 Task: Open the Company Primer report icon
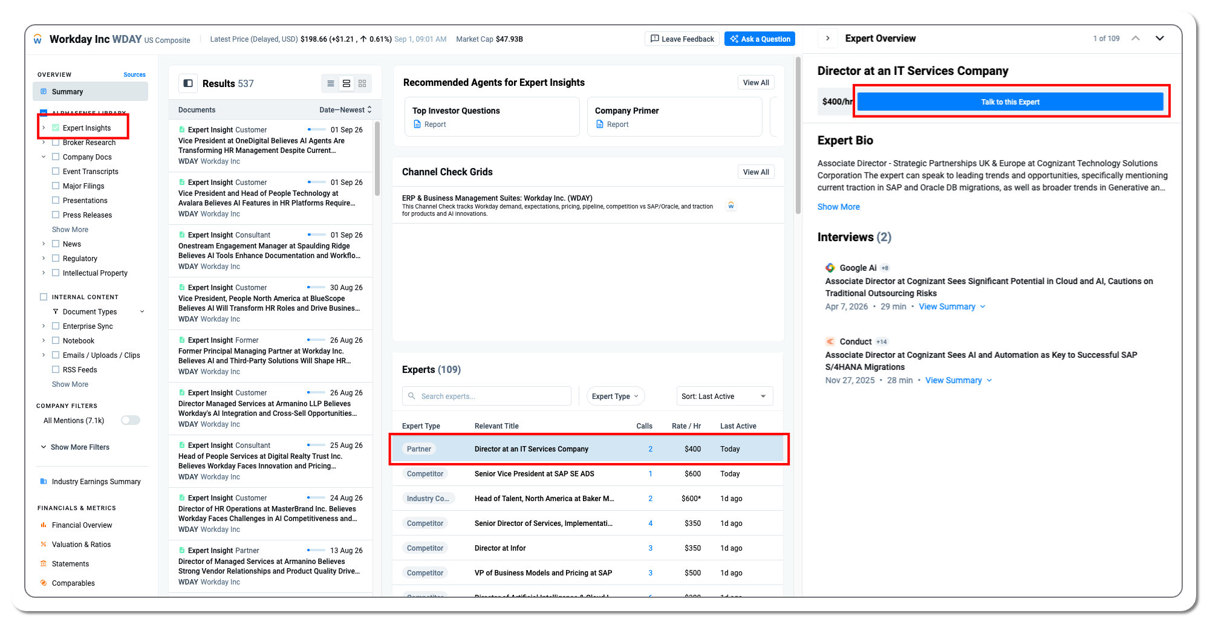[x=600, y=125]
